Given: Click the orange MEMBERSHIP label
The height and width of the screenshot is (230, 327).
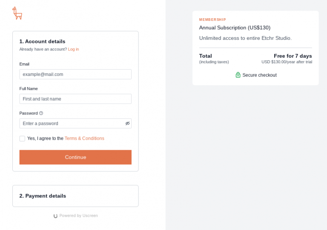Looking at the screenshot, I should 212,20.
